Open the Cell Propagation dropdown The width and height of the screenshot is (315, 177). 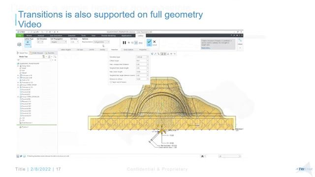(59, 42)
